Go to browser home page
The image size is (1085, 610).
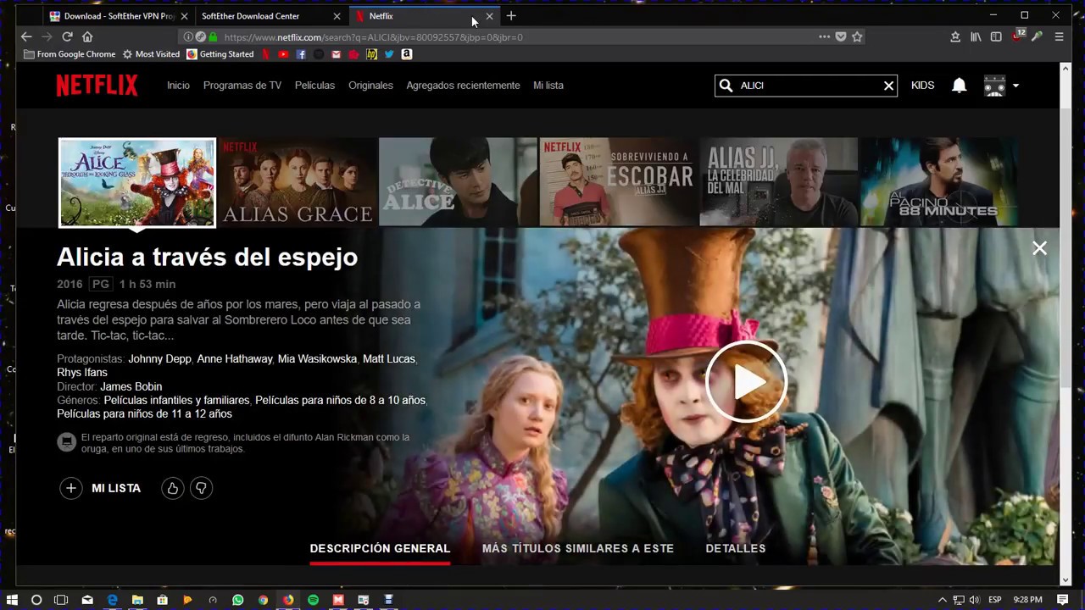87,37
